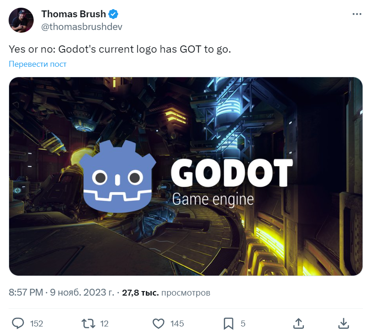This screenshot has height=336, width=373.
Task: Click the share upload icon
Action: 298,324
